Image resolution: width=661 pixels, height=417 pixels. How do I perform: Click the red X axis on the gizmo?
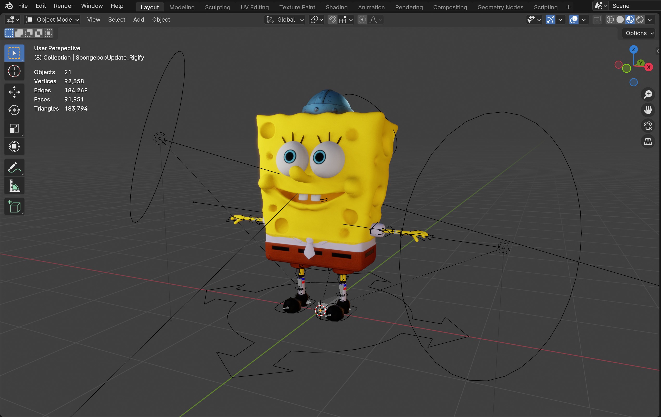click(x=649, y=67)
